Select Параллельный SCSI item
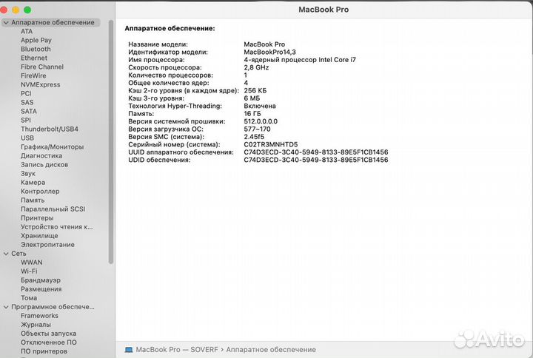The image size is (533, 358). pyautogui.click(x=53, y=209)
